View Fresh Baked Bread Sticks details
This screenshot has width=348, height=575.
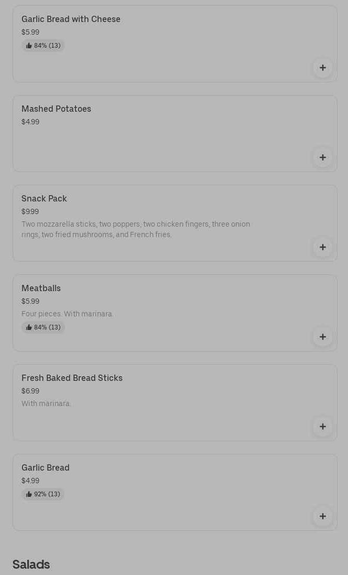point(72,378)
